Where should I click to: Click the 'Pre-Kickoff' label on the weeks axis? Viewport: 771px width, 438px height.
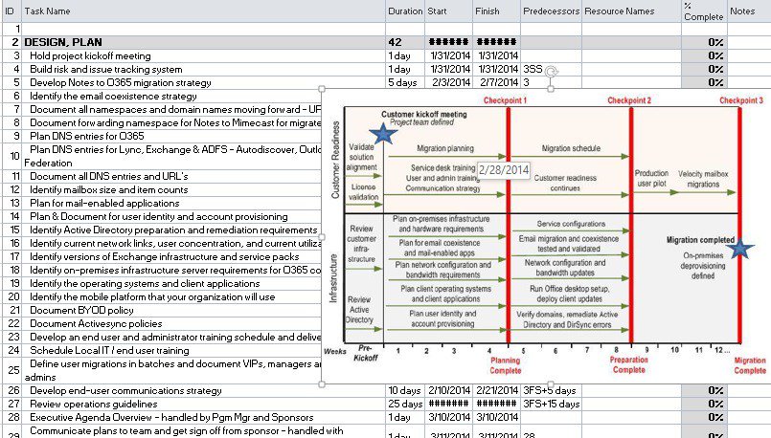click(365, 353)
